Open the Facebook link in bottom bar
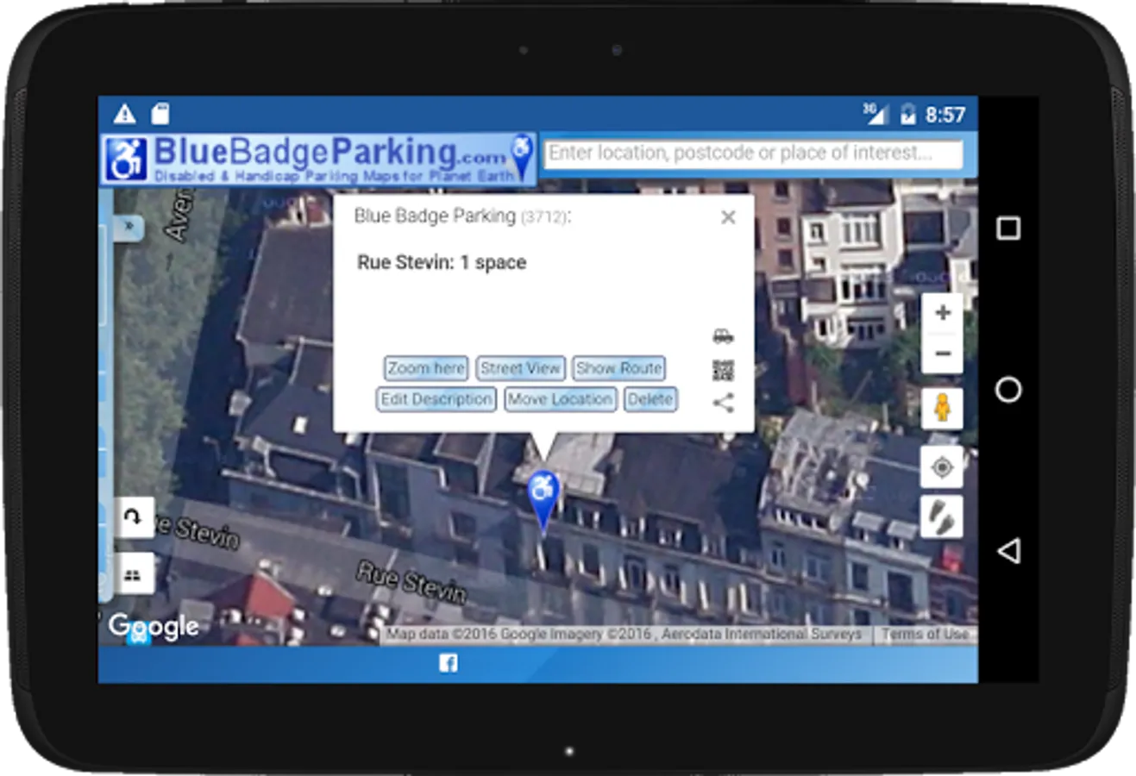Image resolution: width=1136 pixels, height=776 pixels. pyautogui.click(x=449, y=663)
